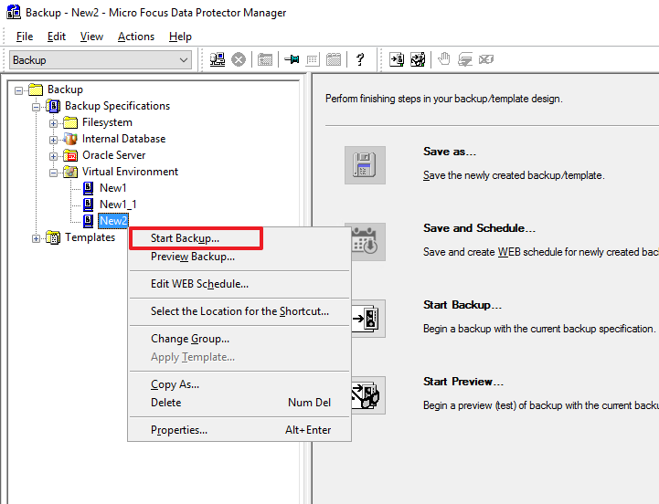This screenshot has height=504, width=659.
Task: Expand the Filesystem tree node
Action: [53, 123]
